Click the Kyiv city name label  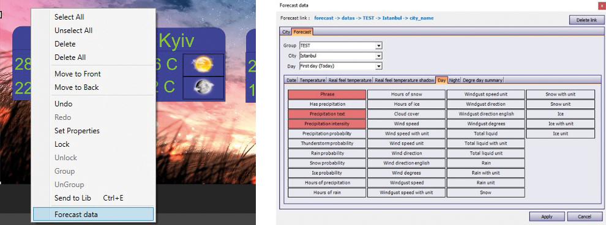pos(177,40)
